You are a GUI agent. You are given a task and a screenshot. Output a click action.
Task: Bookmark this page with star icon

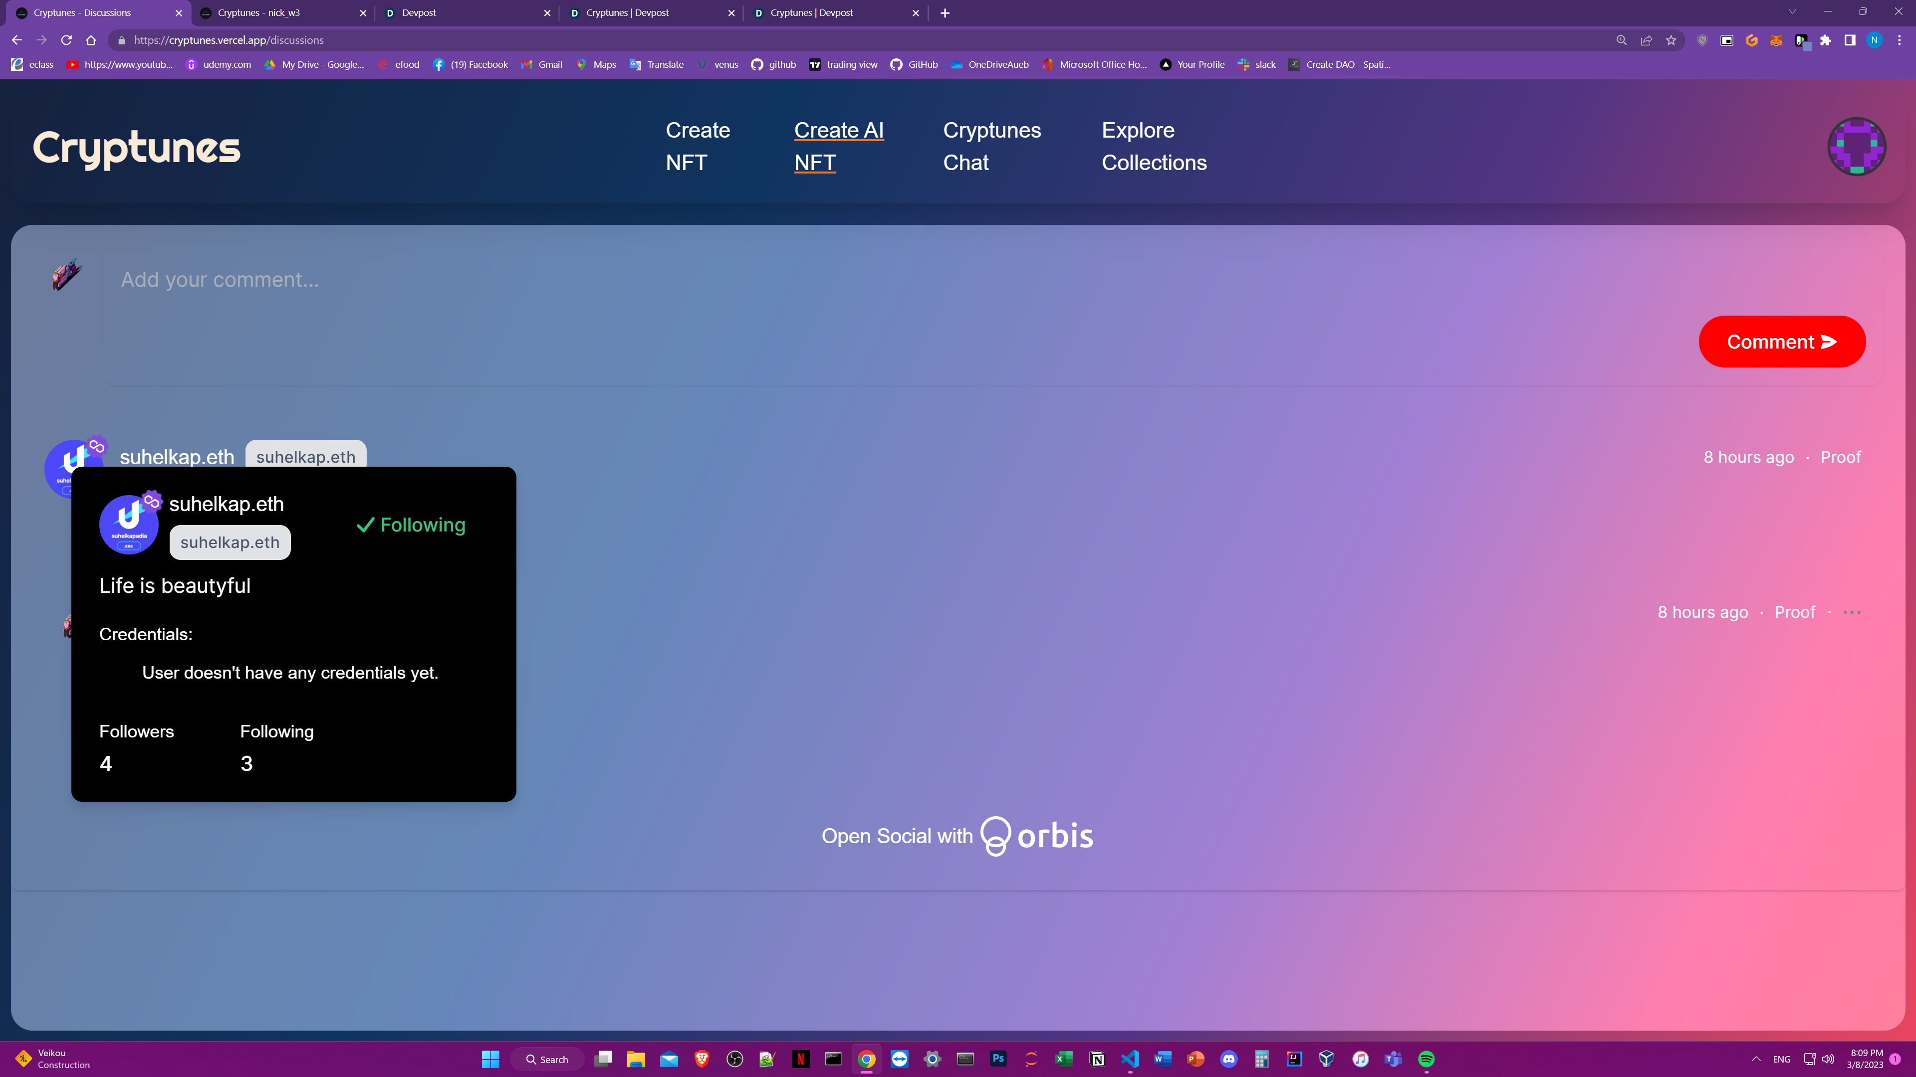coord(1672,41)
